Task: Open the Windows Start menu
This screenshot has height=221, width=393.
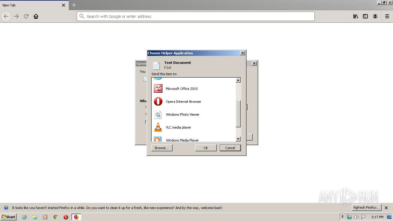Action: click(x=8, y=217)
